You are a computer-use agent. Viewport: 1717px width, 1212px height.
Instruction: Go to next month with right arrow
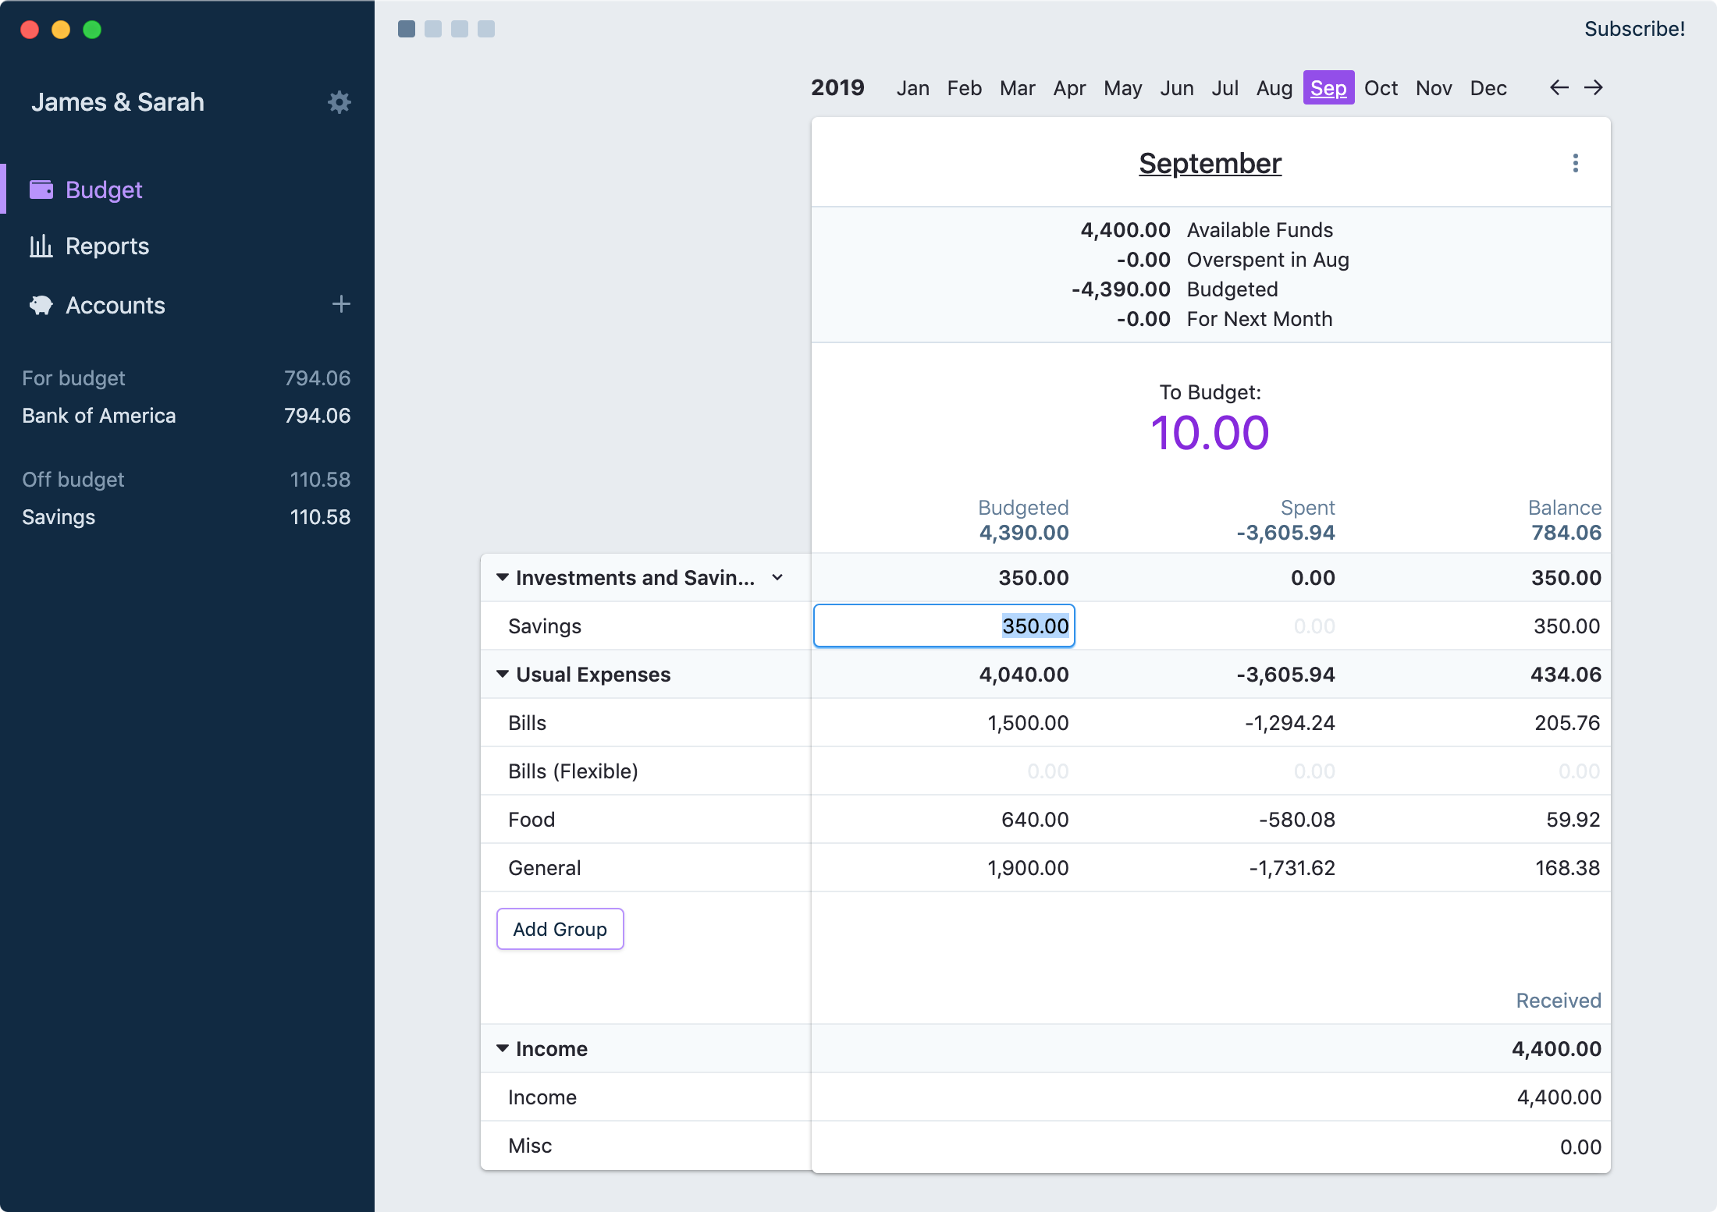click(x=1593, y=87)
